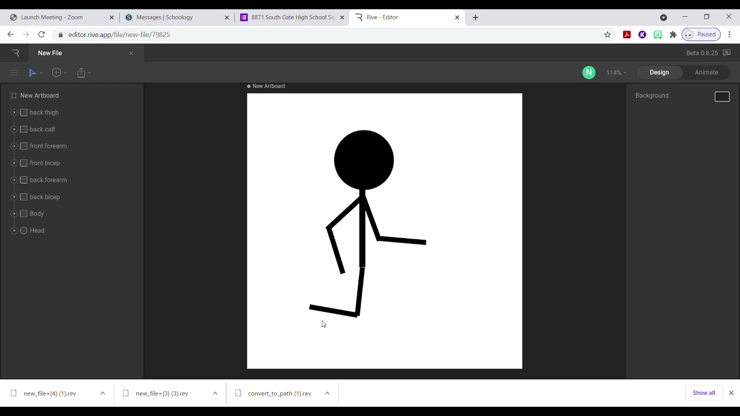Screen dimensions: 740x416
Task: Click the Body shape icon
Action: click(24, 214)
